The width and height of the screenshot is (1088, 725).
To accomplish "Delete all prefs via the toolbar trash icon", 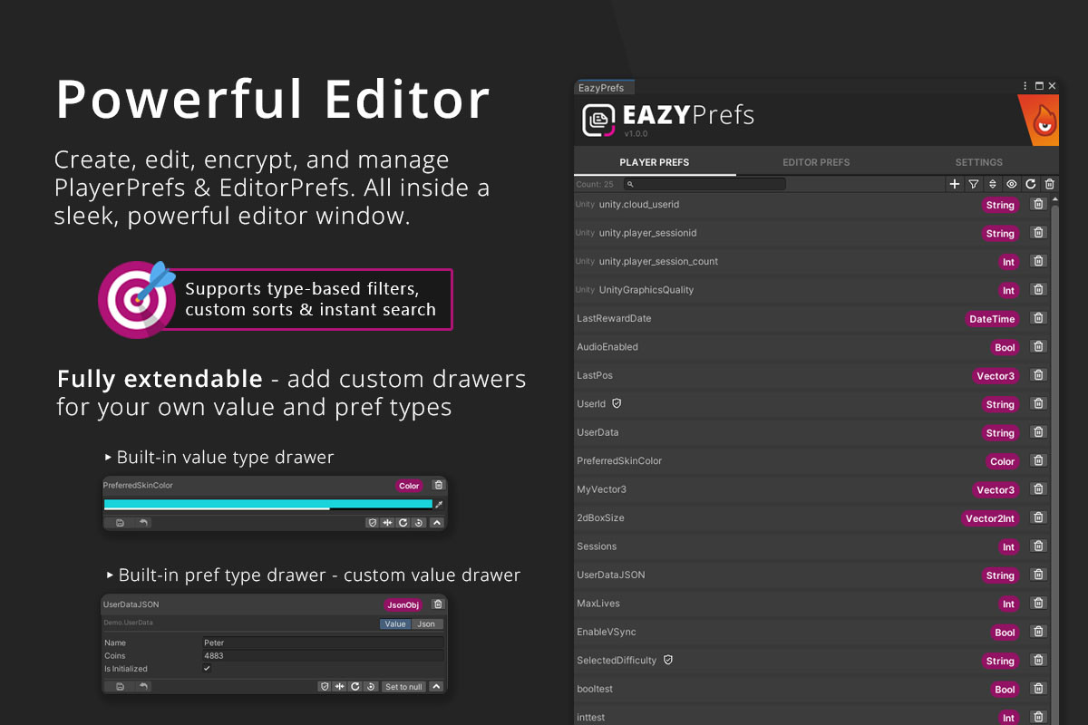I will (1050, 184).
